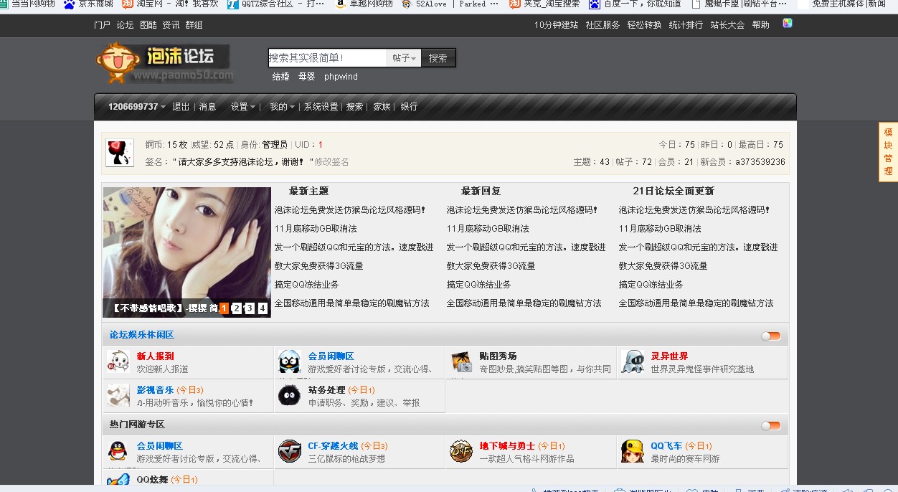The height and width of the screenshot is (492, 898).
Task: Select the QQ飞车 racing icon
Action: pos(633,451)
